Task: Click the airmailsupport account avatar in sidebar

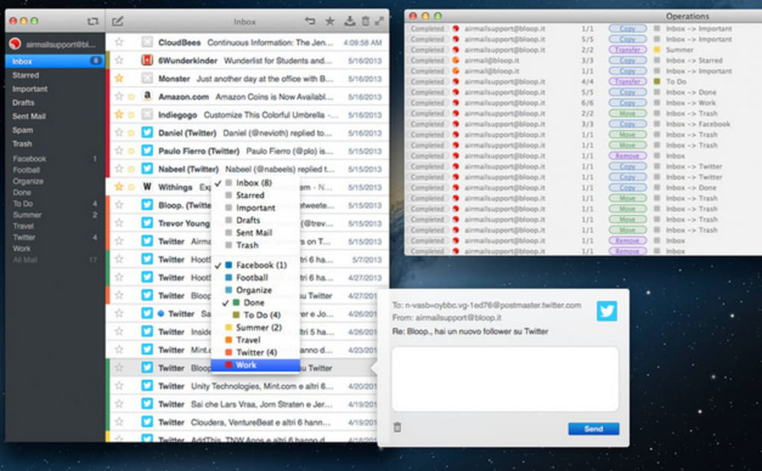Action: pos(15,44)
